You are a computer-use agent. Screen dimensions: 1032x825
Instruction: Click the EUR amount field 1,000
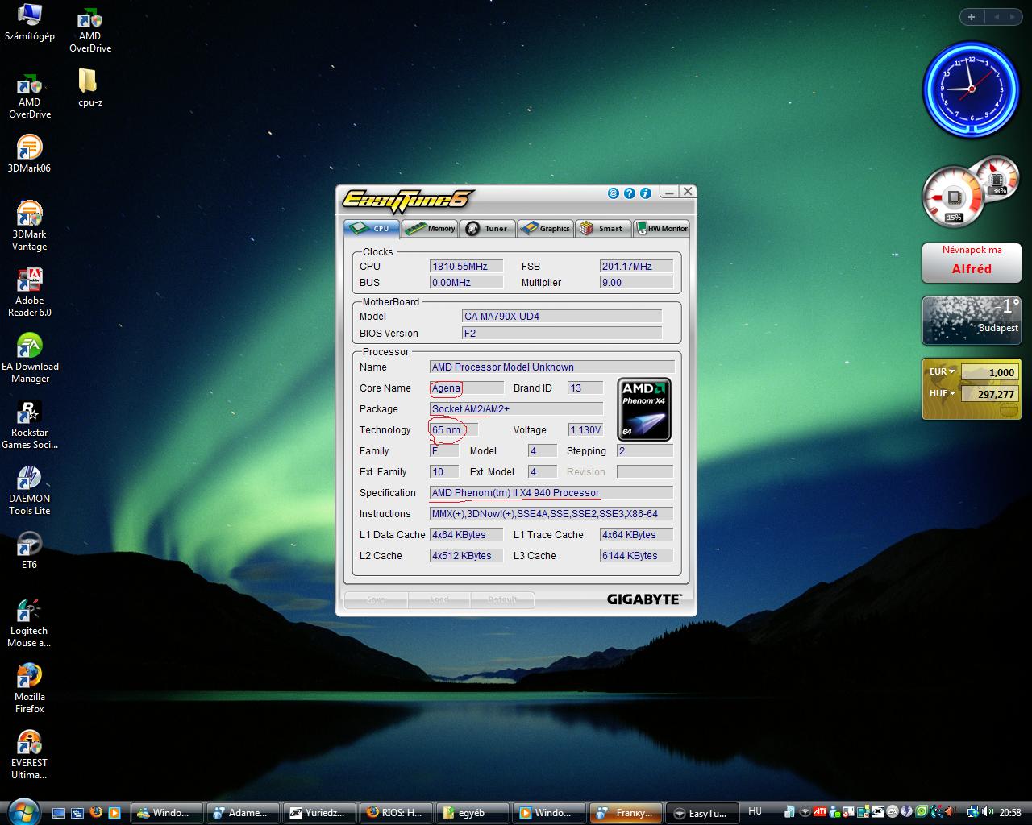click(x=989, y=372)
